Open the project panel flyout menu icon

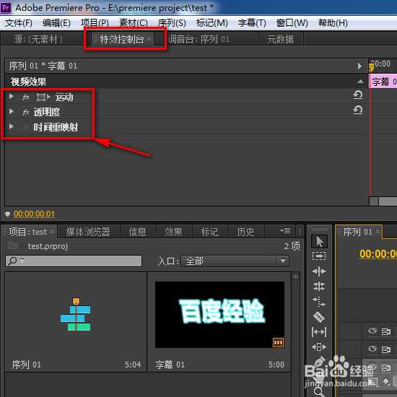tap(285, 231)
